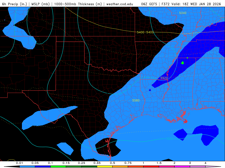Click the larger green precipitation maximum on map
Screen dimensions: 225x168
click(183, 63)
